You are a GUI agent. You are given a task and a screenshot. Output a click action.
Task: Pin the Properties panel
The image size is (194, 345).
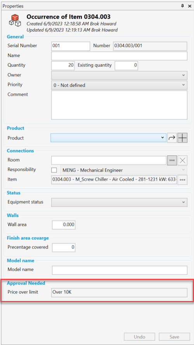(x=182, y=6)
